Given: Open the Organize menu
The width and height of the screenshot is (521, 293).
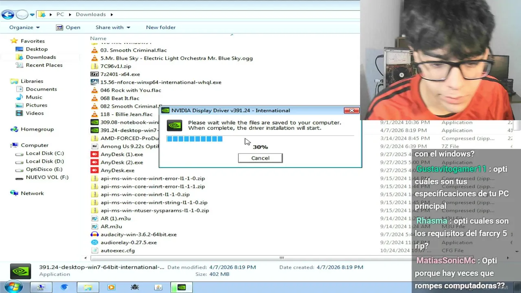Looking at the screenshot, I should (24, 27).
